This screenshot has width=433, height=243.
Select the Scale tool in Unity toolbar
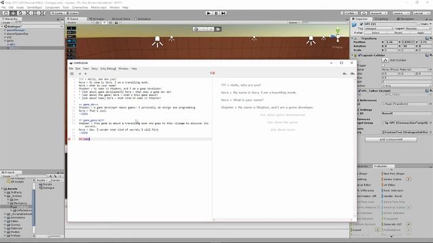[x=28, y=13]
